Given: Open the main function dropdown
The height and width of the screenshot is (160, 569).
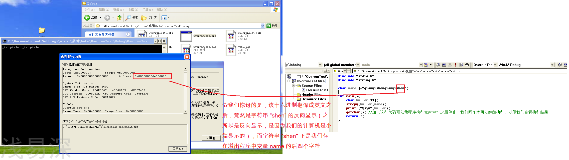Looking at the screenshot, I should pyautogui.click(x=421, y=65).
